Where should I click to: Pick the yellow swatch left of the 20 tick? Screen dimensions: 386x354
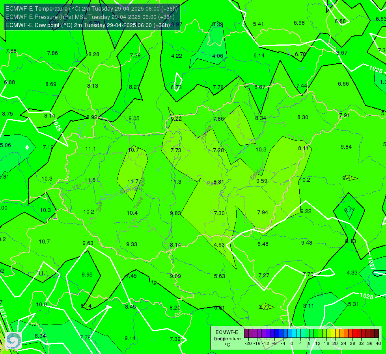(333, 334)
